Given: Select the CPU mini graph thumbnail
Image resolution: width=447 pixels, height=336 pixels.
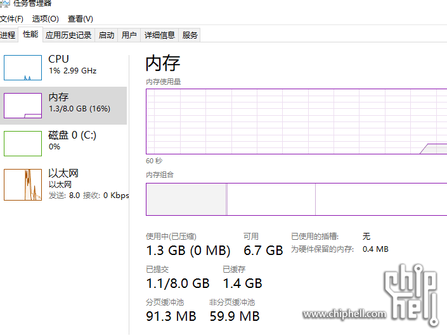Looking at the screenshot, I should [23, 68].
